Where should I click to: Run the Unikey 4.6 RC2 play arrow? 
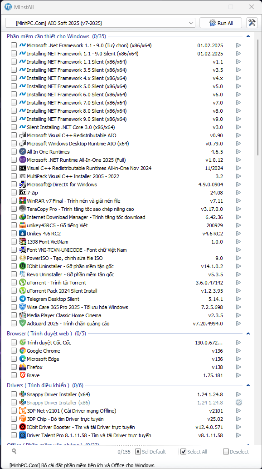[x=238, y=234]
